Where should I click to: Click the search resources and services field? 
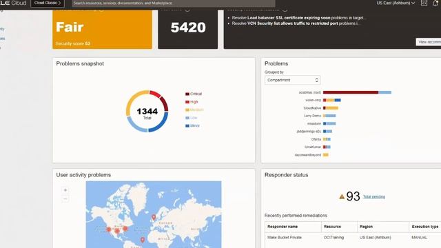point(173,3)
